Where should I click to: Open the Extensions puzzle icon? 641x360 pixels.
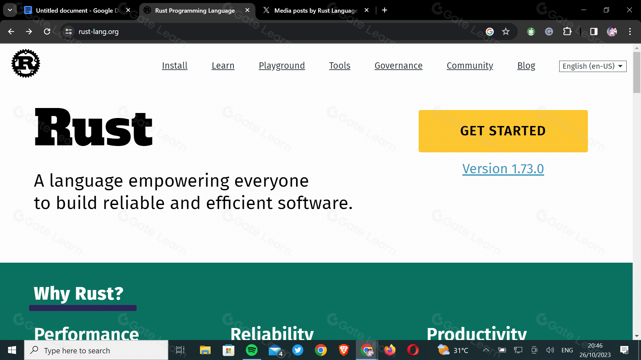567,32
